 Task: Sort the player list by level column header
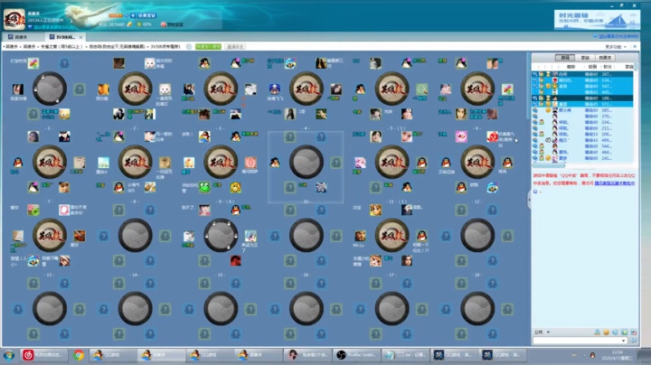point(592,66)
